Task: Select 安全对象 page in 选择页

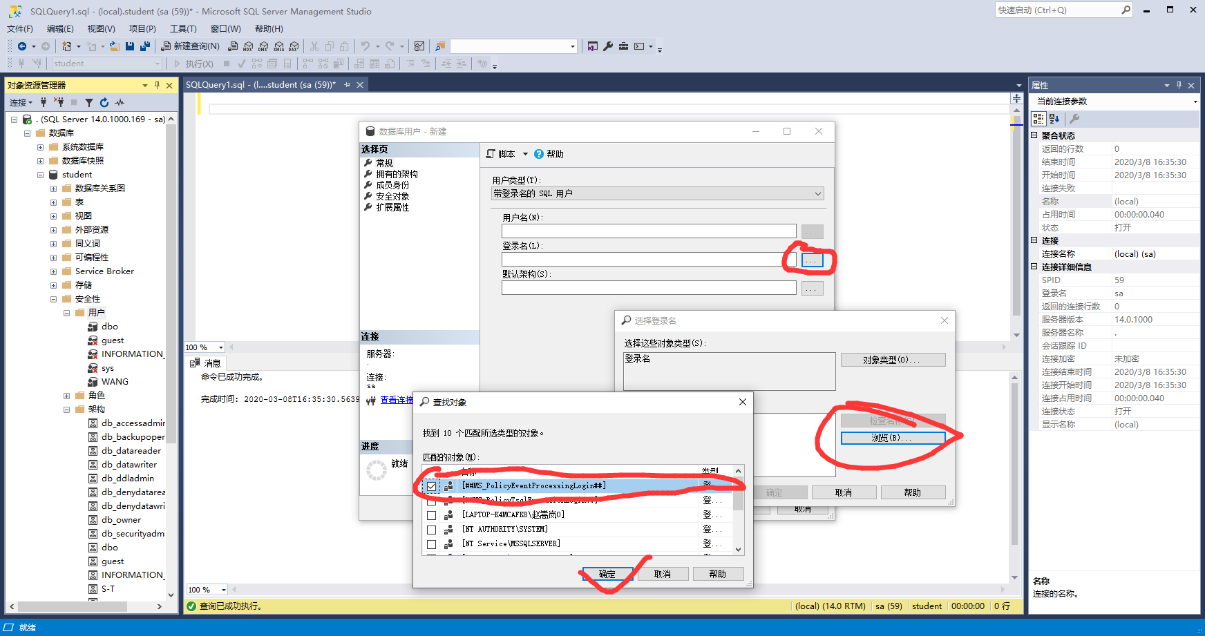Action: 392,196
